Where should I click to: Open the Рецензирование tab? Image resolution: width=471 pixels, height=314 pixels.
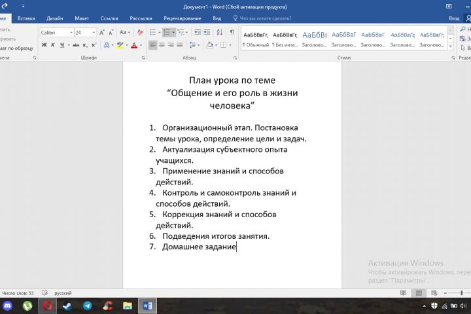(183, 18)
